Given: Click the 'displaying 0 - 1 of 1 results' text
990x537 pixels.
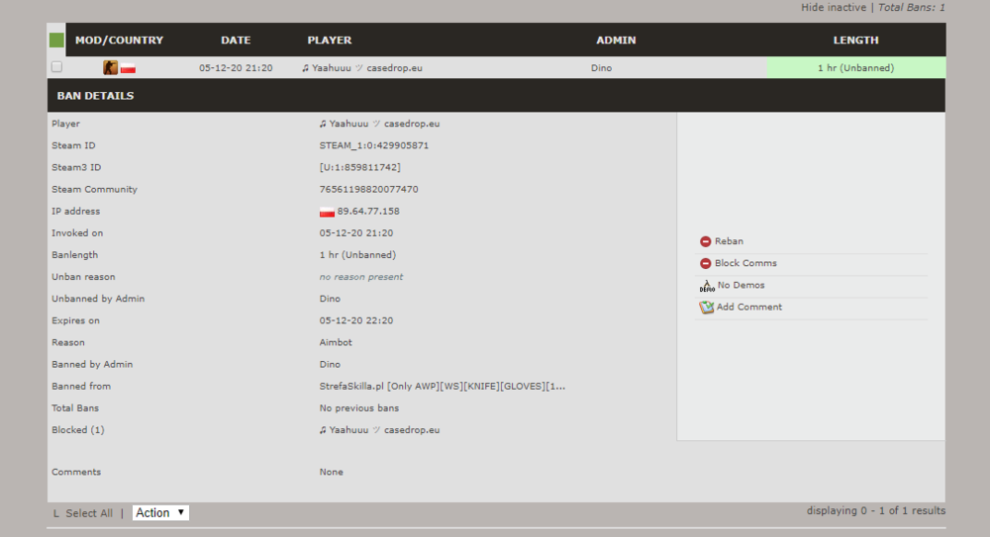Looking at the screenshot, I should [876, 511].
